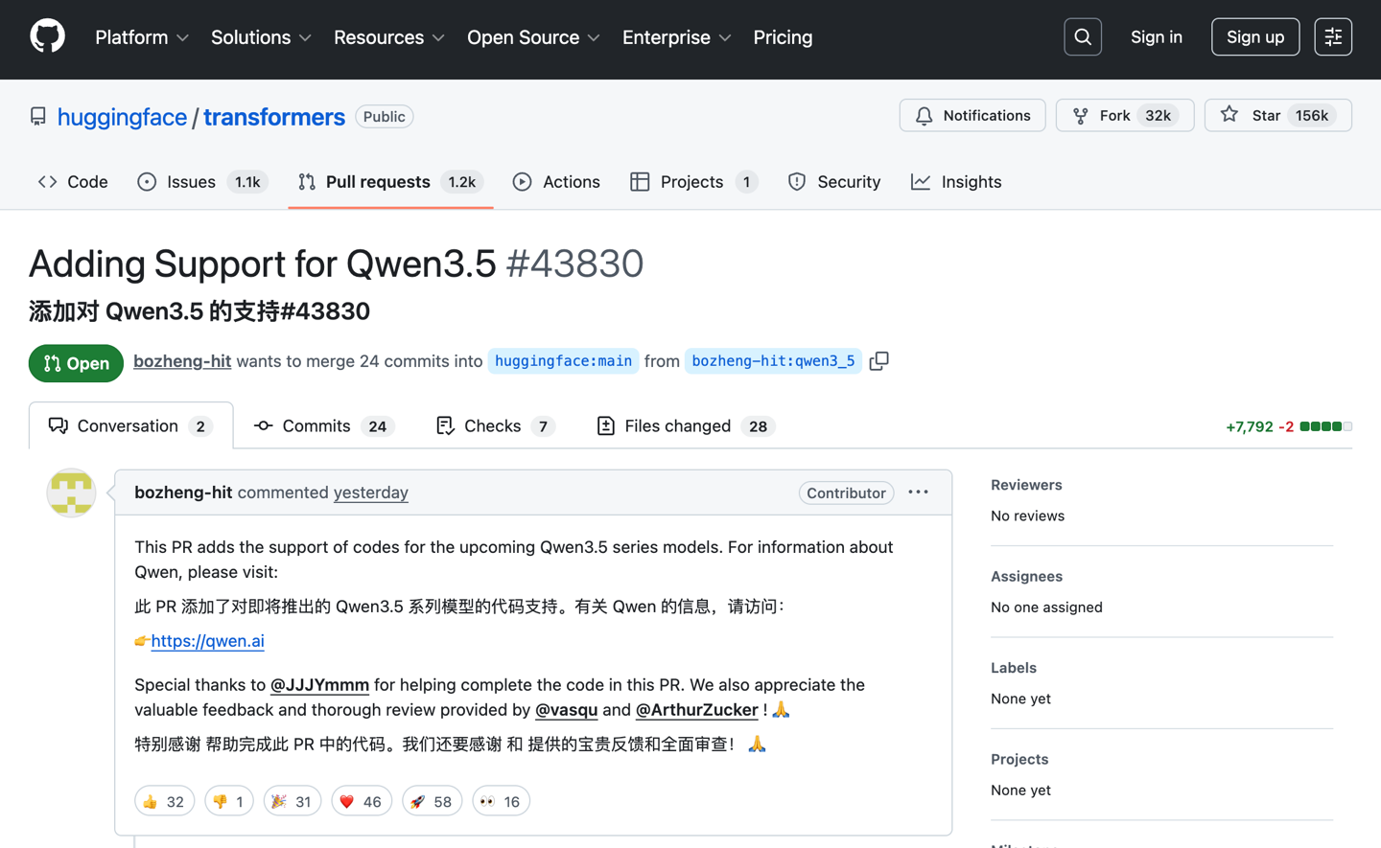Click the bozheng-hit avatar thumbnail
The width and height of the screenshot is (1381, 848).
pyautogui.click(x=71, y=493)
